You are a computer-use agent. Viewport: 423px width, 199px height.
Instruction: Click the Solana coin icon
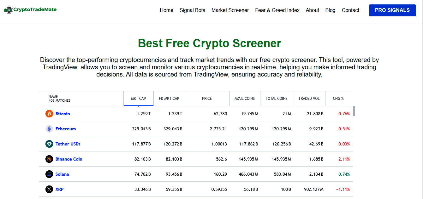click(49, 174)
